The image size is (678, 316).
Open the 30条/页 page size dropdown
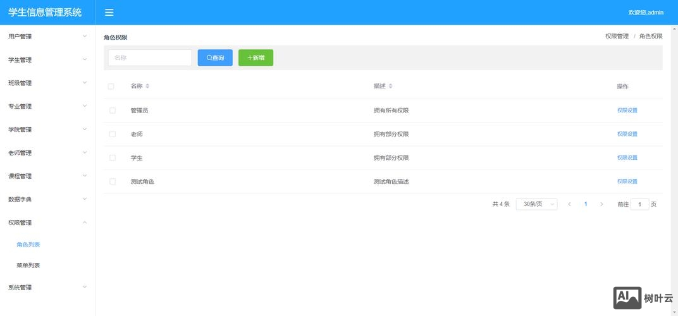pos(536,204)
